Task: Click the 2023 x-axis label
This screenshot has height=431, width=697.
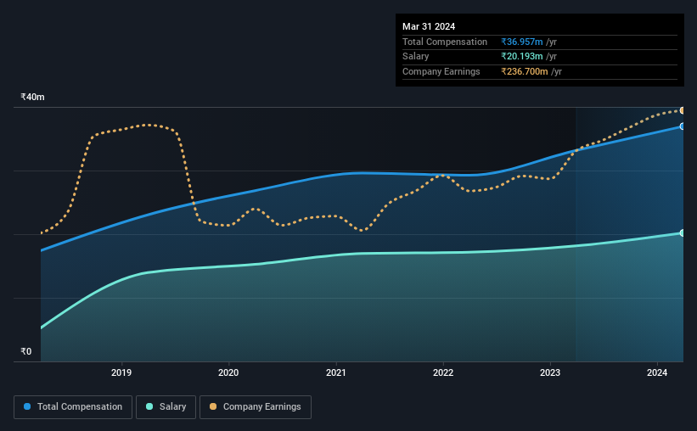Action: 550,372
